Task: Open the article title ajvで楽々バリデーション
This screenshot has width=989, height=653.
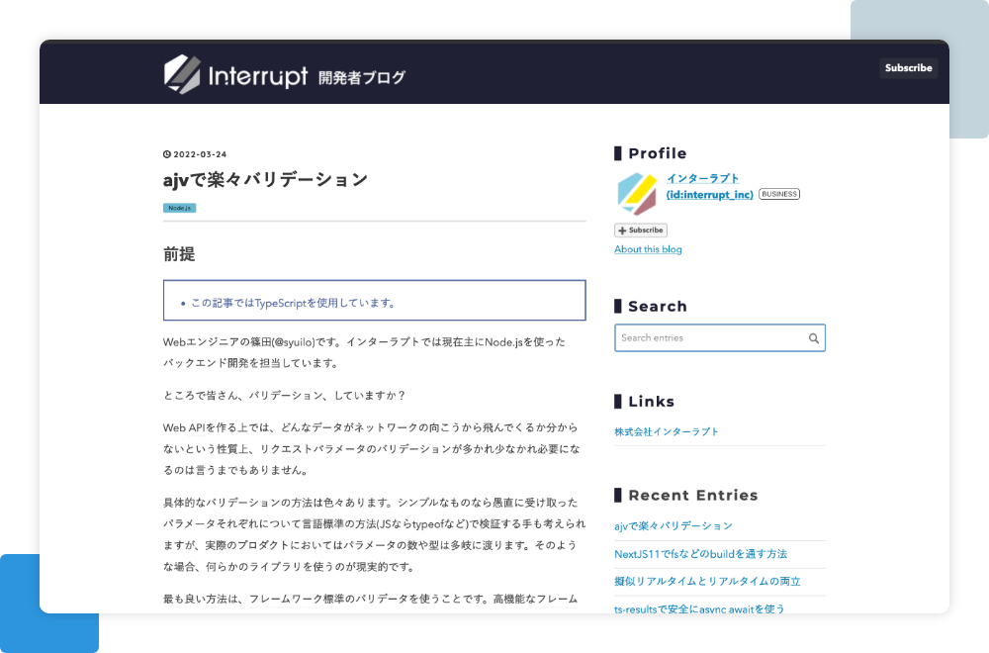Action: [265, 180]
